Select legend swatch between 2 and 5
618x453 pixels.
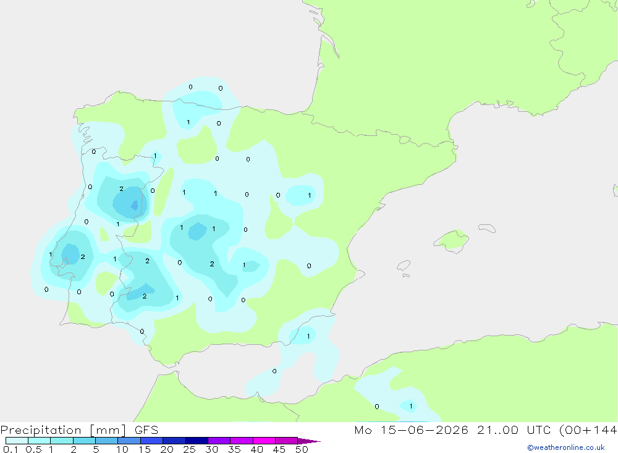tap(84, 441)
